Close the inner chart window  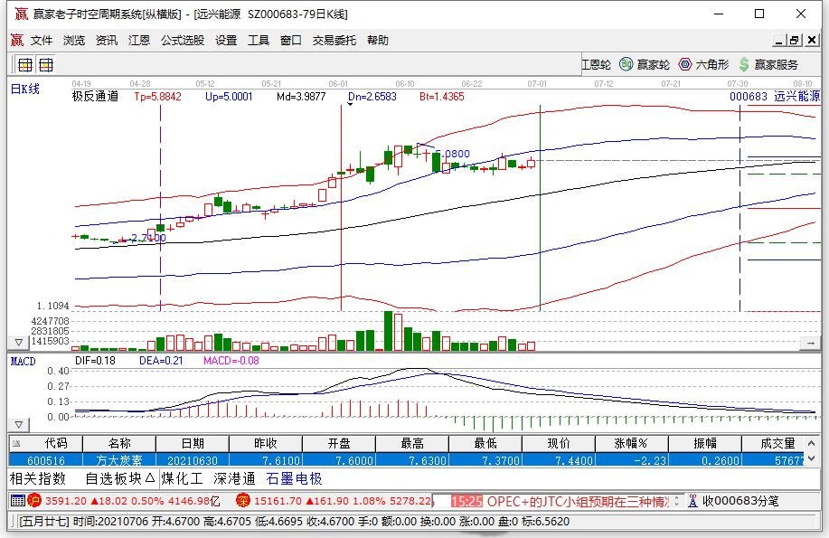coord(812,40)
